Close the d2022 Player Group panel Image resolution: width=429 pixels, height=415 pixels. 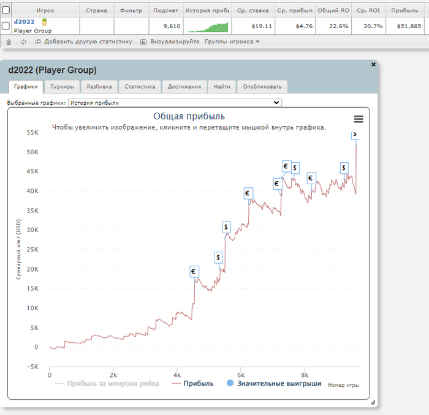pyautogui.click(x=373, y=64)
